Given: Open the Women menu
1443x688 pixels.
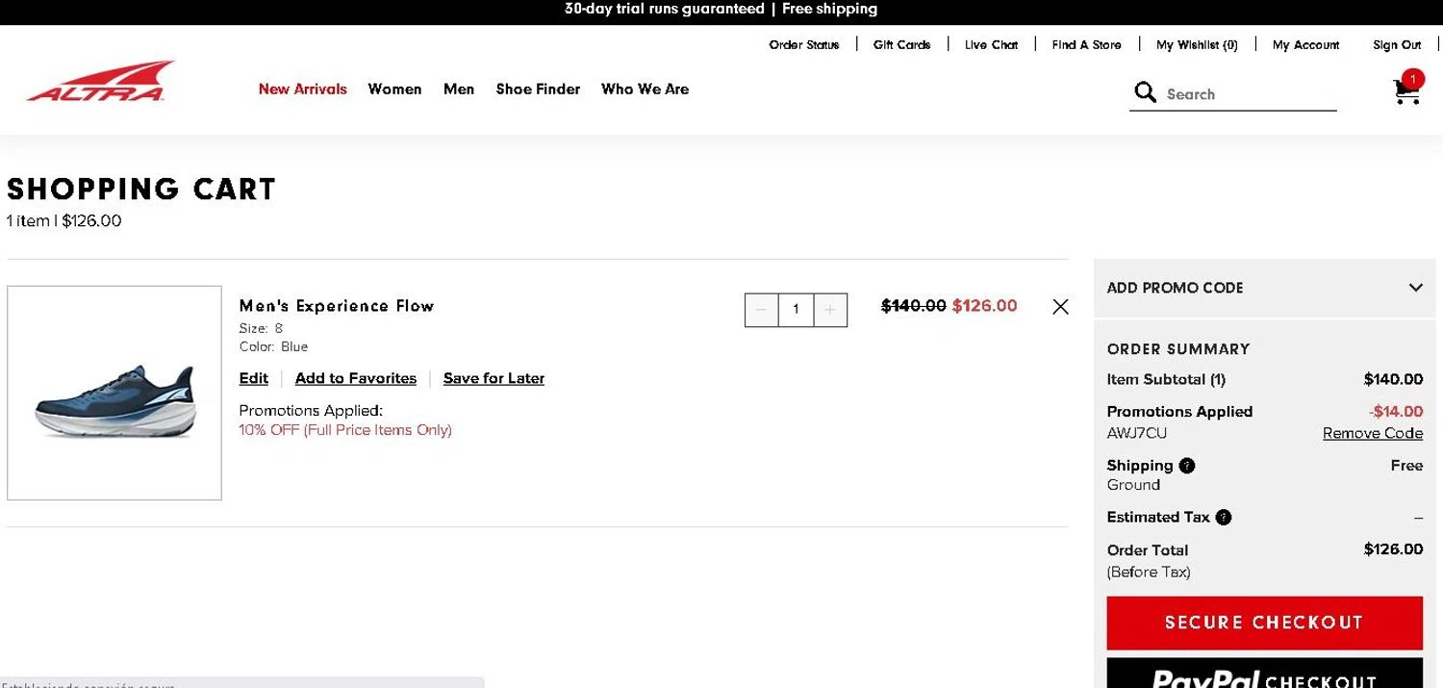Looking at the screenshot, I should click(394, 89).
